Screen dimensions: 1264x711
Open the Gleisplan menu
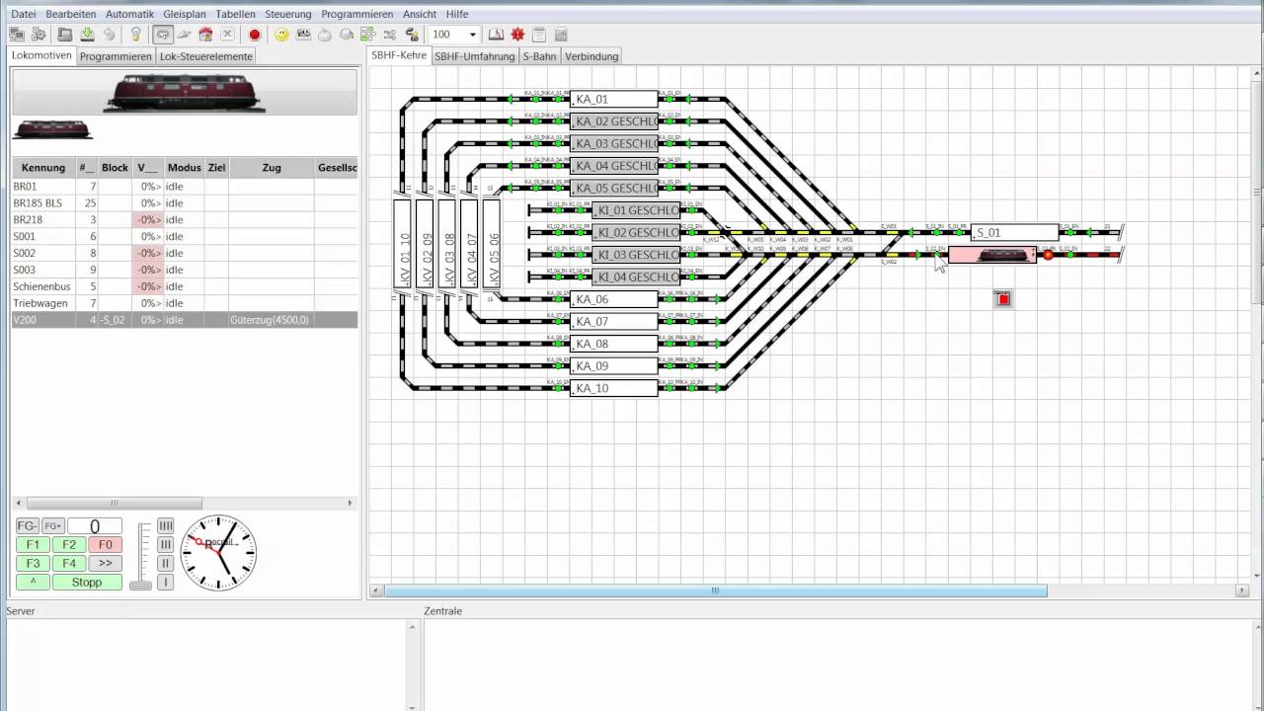pos(185,14)
